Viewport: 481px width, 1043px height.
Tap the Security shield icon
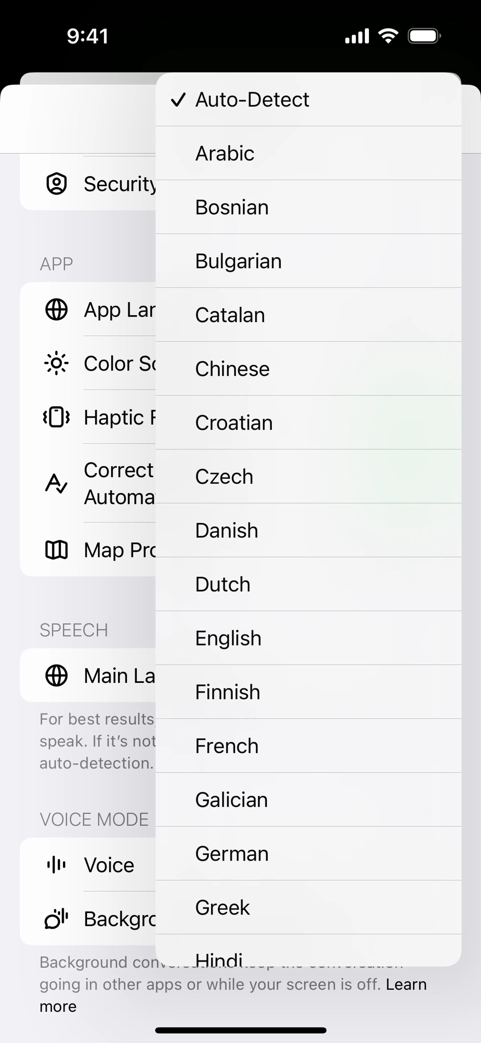pos(56,184)
